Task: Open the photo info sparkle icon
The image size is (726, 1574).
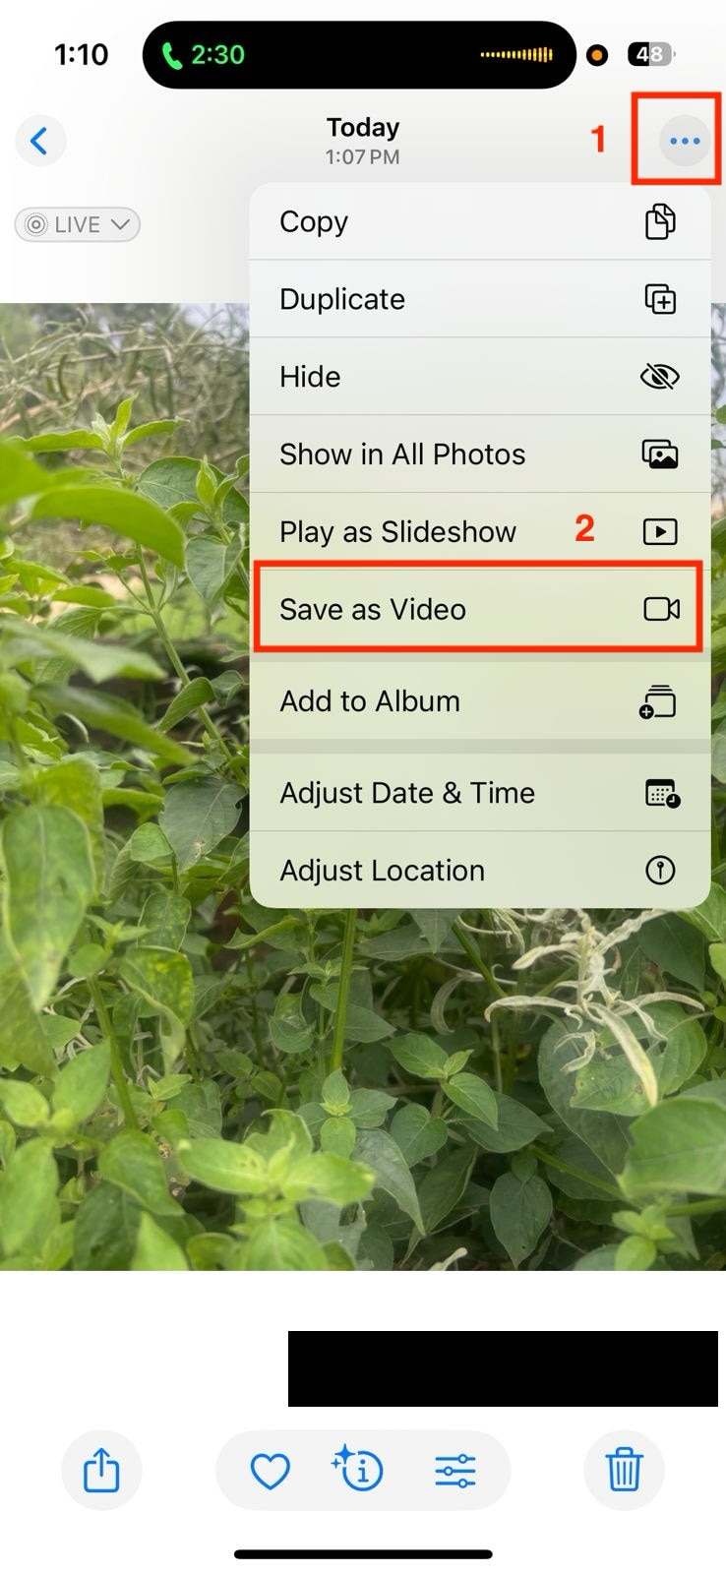Action: [358, 1470]
